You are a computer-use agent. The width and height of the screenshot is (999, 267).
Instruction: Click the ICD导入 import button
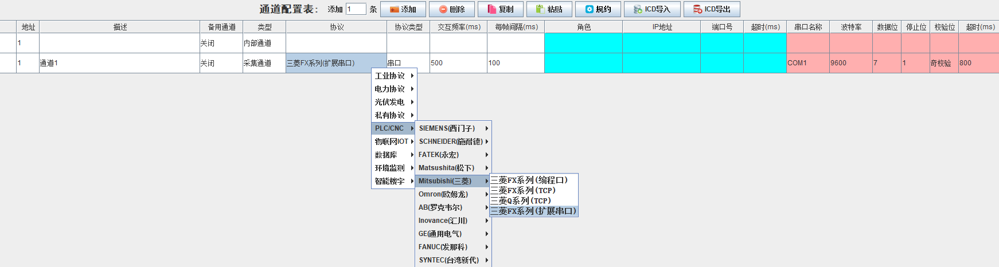(651, 9)
